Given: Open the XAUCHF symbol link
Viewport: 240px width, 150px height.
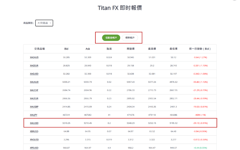Looking at the screenshot, I should point(34,90).
